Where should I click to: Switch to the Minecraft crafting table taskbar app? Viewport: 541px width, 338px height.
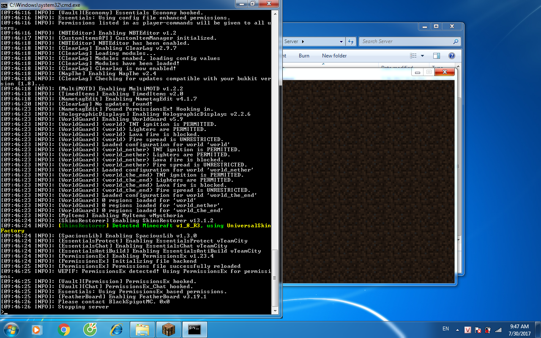pyautogui.click(x=169, y=329)
